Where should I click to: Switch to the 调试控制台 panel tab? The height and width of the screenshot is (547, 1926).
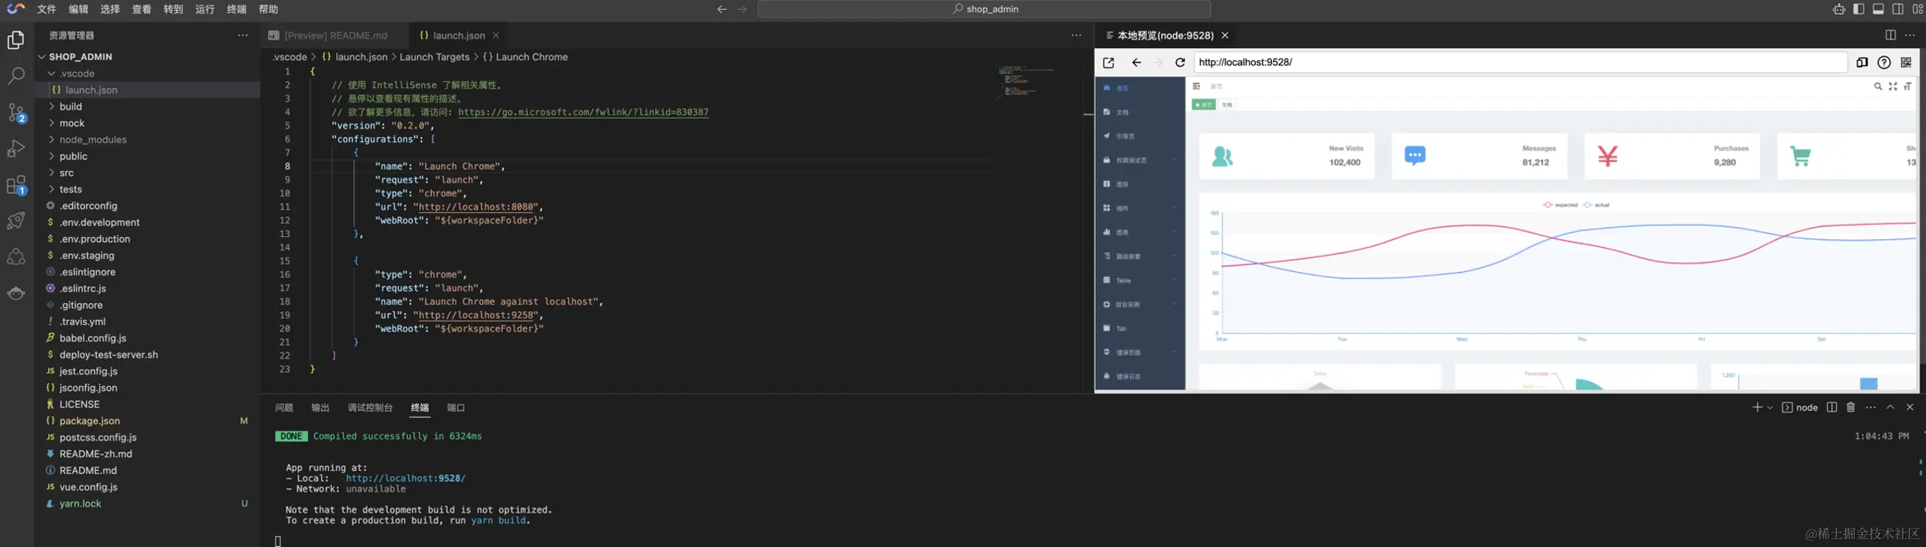370,407
